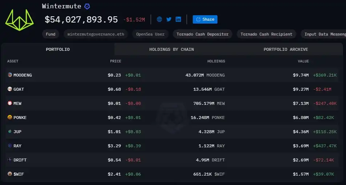Select the Tornado Cash Depositor tag
The height and width of the screenshot is (185, 346).
click(202, 34)
